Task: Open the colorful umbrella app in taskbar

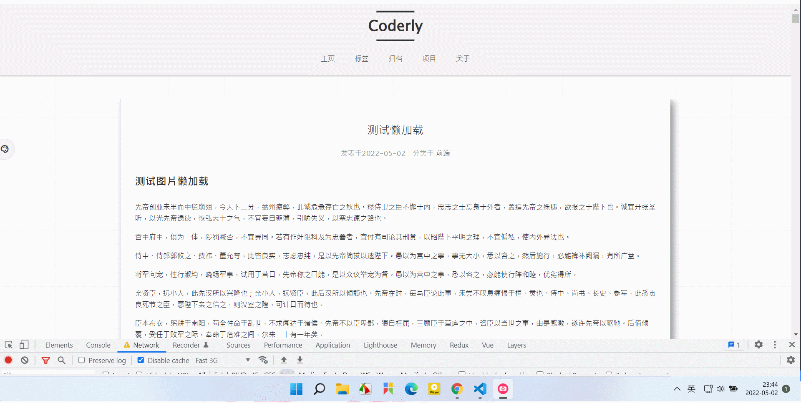Action: (365, 389)
